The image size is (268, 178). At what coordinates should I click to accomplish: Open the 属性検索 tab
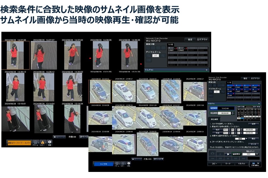[214, 119]
